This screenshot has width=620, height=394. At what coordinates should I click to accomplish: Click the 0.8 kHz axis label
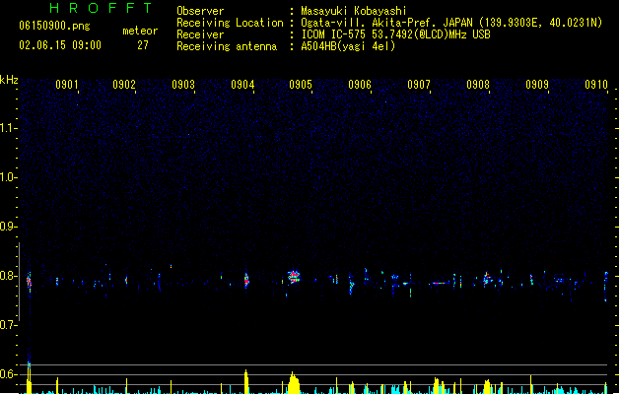(x=8, y=276)
